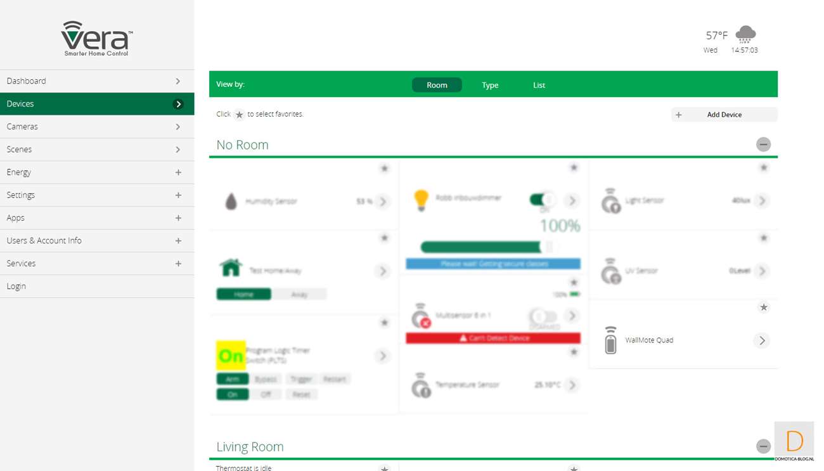Click the yellow On status indicator

(231, 356)
